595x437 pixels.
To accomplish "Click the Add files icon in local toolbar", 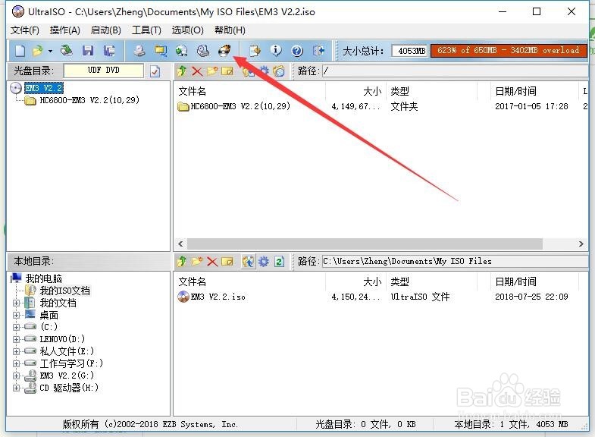I will (x=249, y=261).
